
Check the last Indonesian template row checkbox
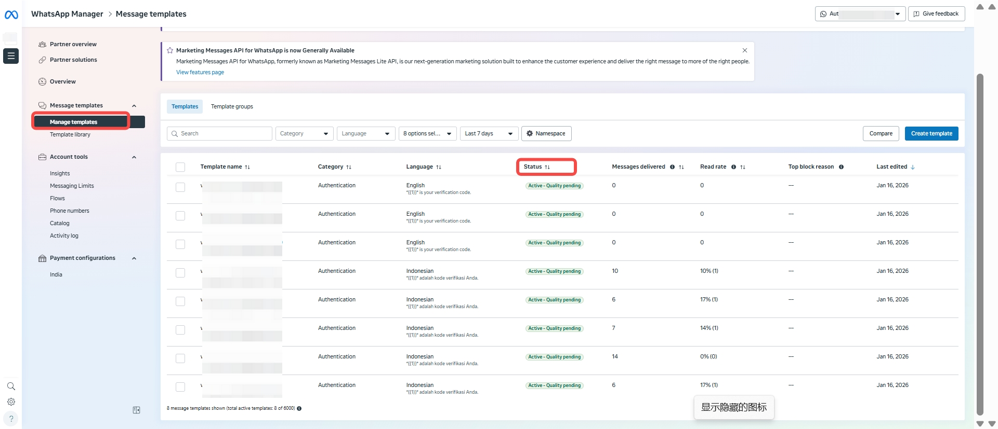(180, 387)
